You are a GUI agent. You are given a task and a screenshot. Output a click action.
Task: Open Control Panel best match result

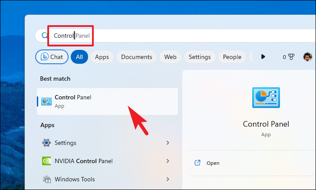(x=107, y=102)
